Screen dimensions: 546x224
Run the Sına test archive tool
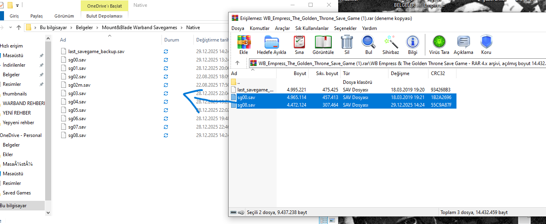299,42
